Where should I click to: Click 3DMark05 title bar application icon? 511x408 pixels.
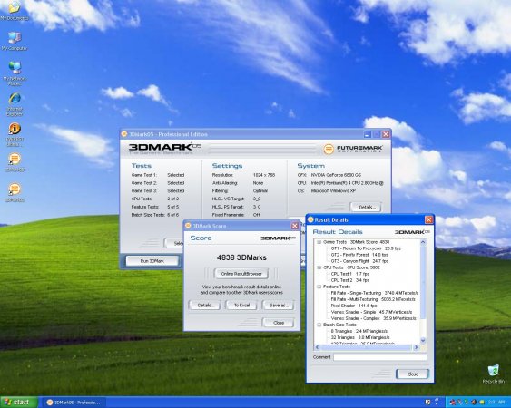[x=124, y=134]
